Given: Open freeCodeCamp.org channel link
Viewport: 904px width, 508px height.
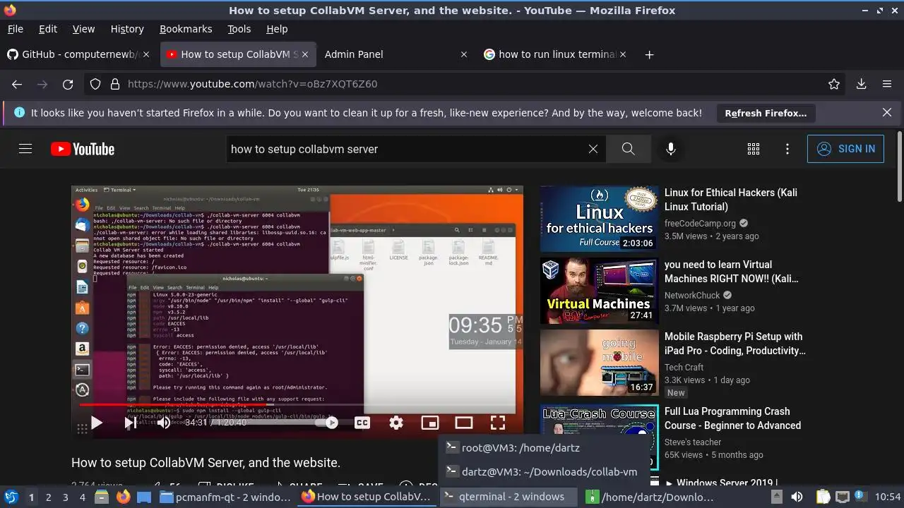Looking at the screenshot, I should coord(700,224).
